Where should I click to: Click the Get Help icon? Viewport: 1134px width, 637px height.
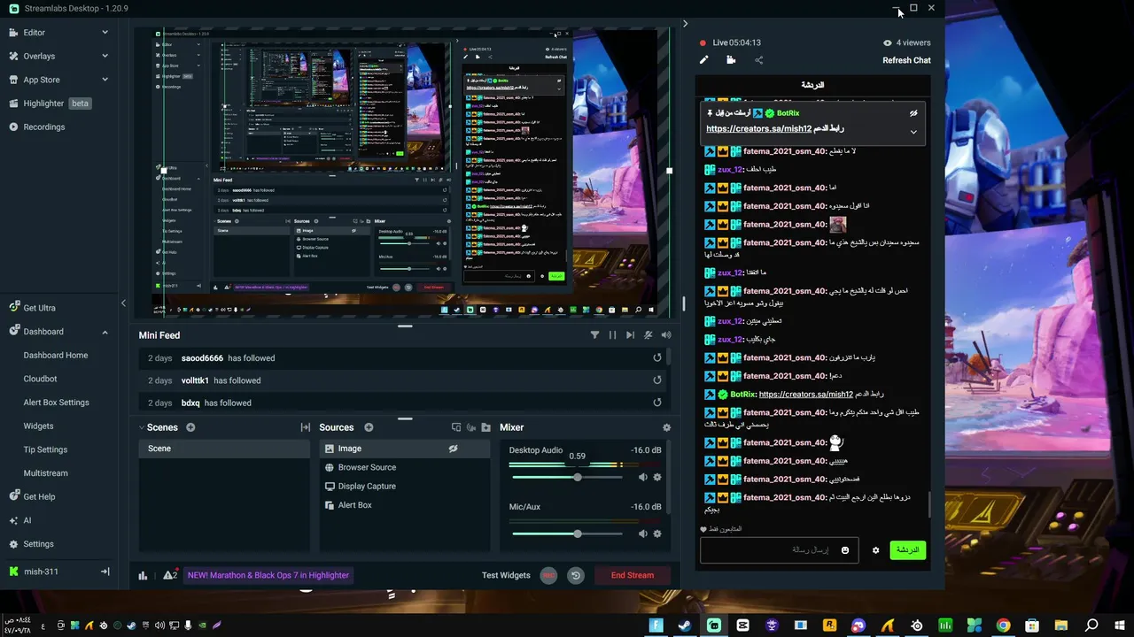pyautogui.click(x=14, y=496)
